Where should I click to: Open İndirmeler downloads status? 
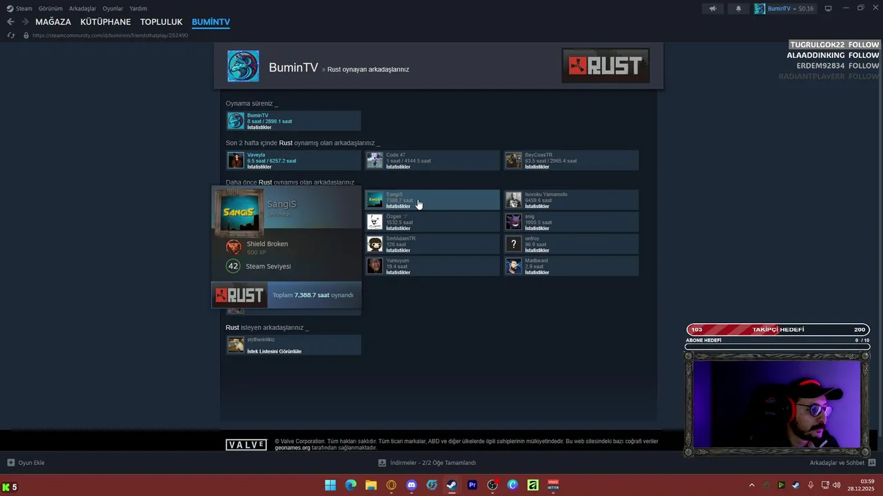pos(428,463)
